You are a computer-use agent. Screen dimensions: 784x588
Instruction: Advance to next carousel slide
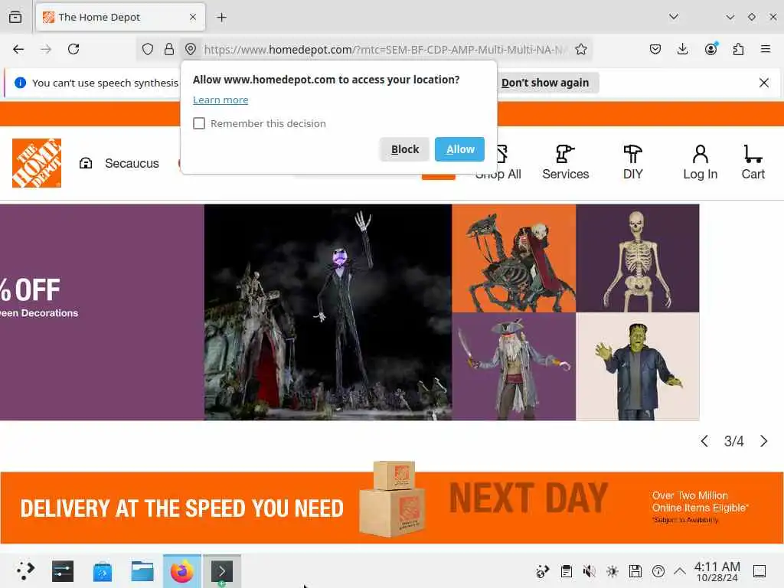pos(763,441)
